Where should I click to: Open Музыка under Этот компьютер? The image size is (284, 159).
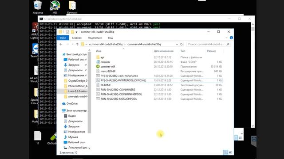coord(73,137)
